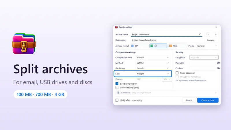Enable Self-extracting (.exe) checkbox
This screenshot has height=130, width=231.
point(117,88)
